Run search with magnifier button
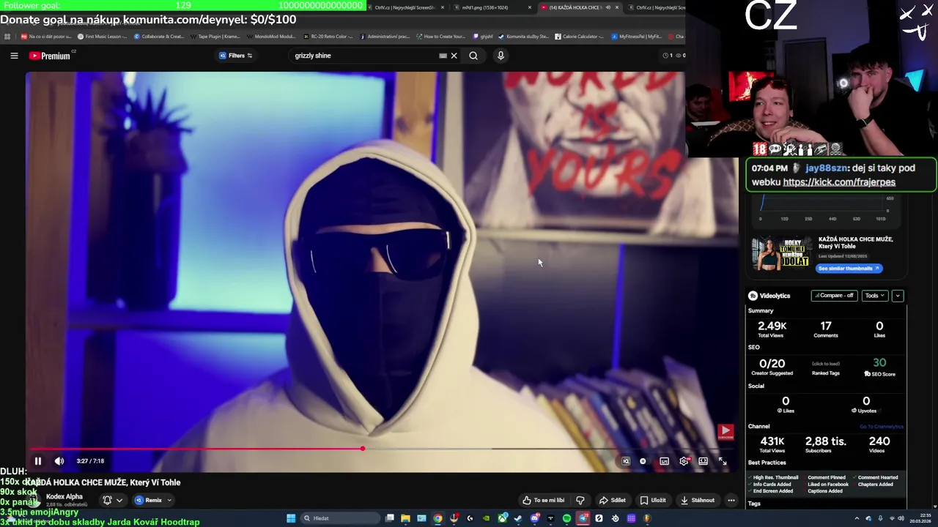The height and width of the screenshot is (527, 938). [473, 56]
